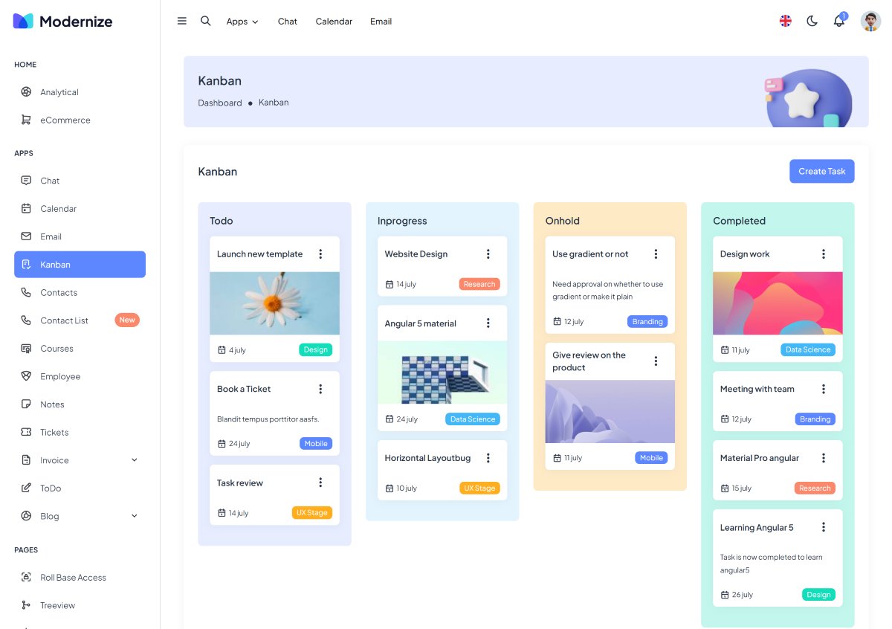Expand the Apps dropdown in top bar
The width and height of the screenshot is (892, 629).
[242, 22]
